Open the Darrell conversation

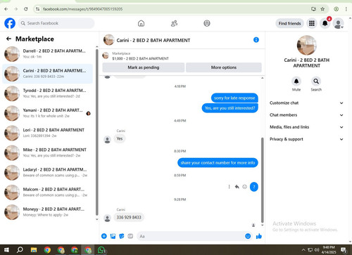point(48,54)
